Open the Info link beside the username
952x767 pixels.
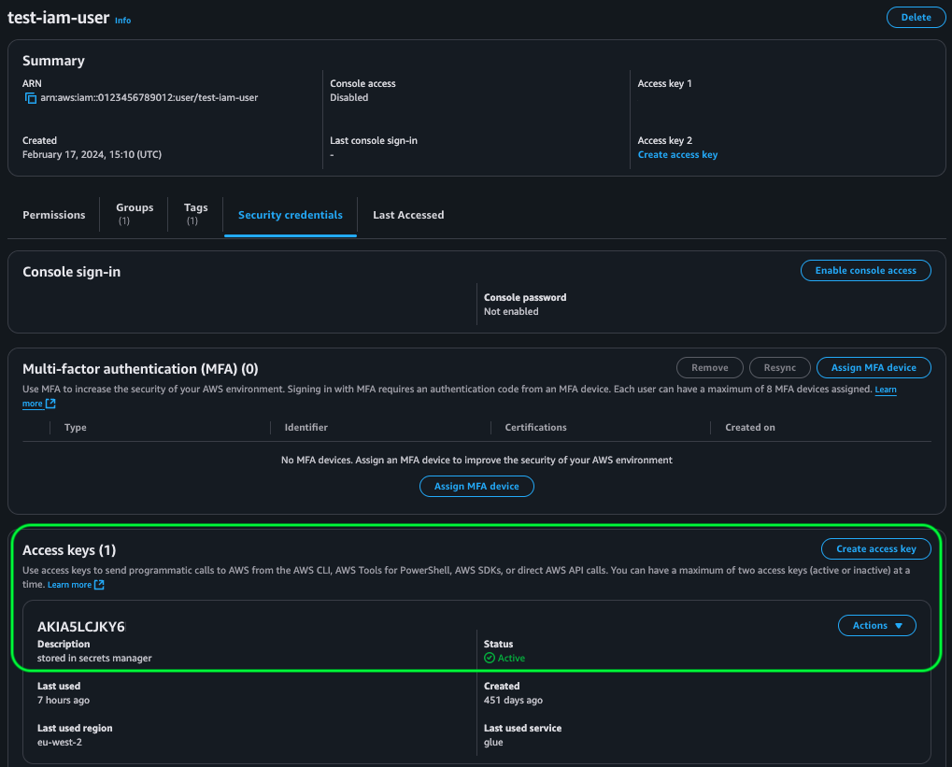click(x=122, y=20)
